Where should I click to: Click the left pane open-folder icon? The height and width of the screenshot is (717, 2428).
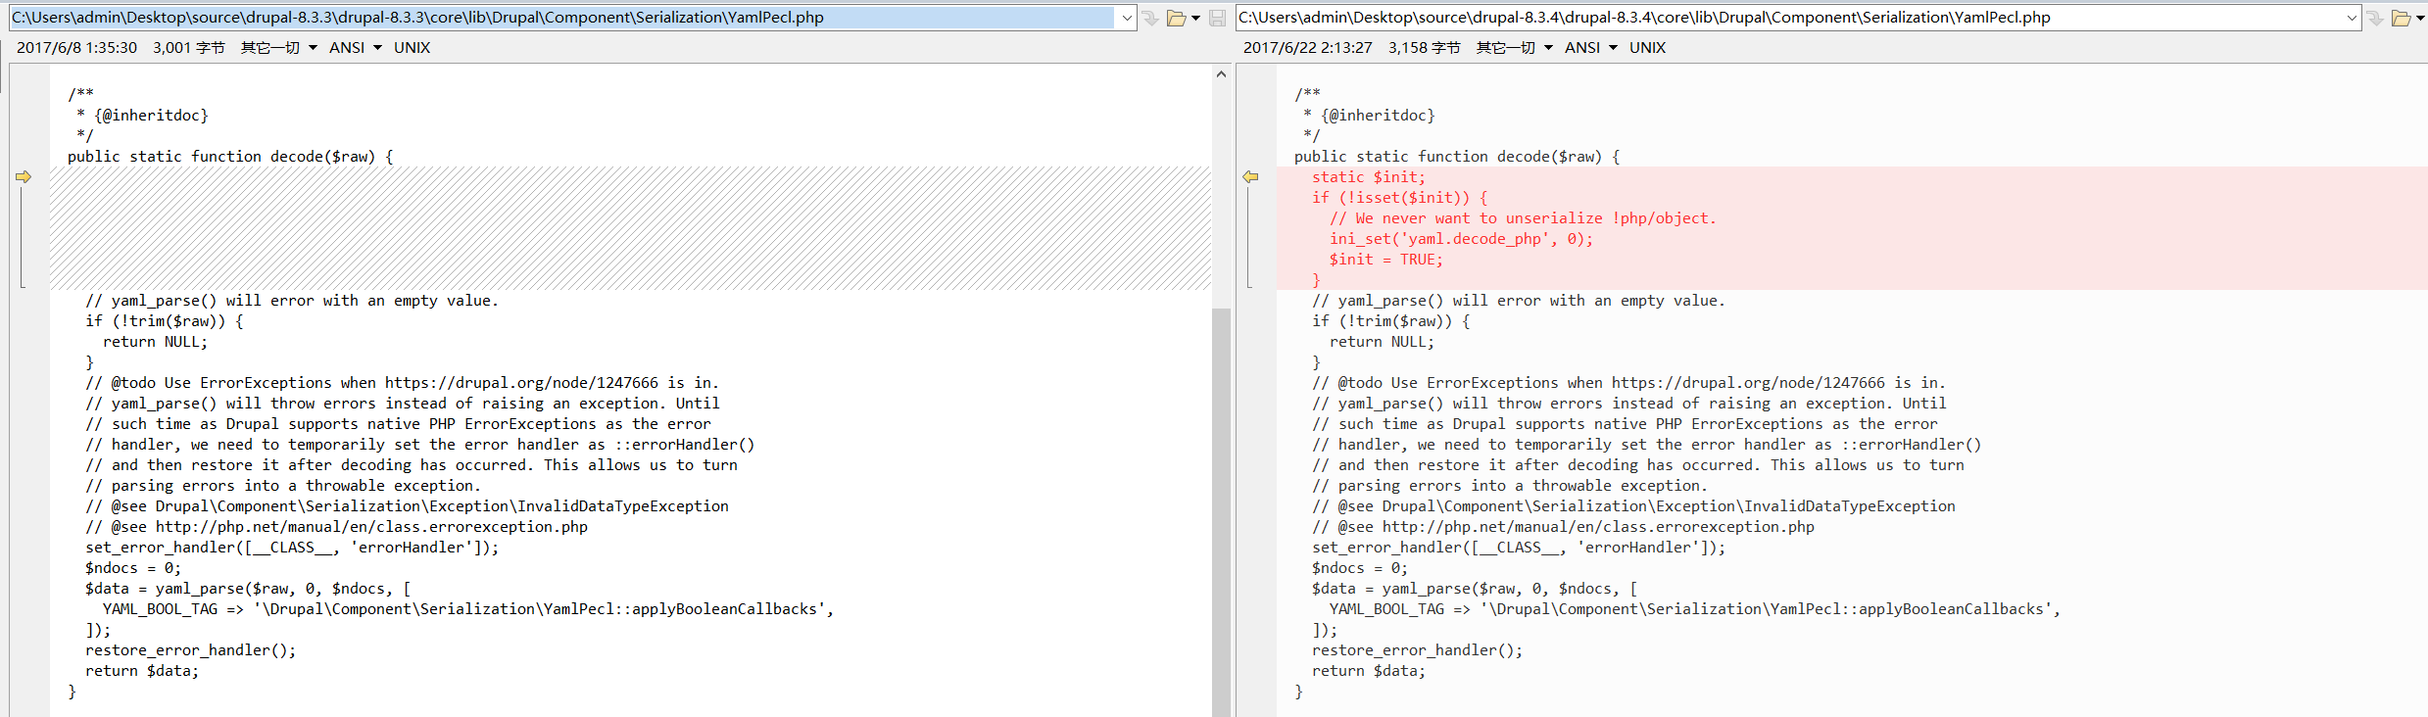[x=1176, y=18]
